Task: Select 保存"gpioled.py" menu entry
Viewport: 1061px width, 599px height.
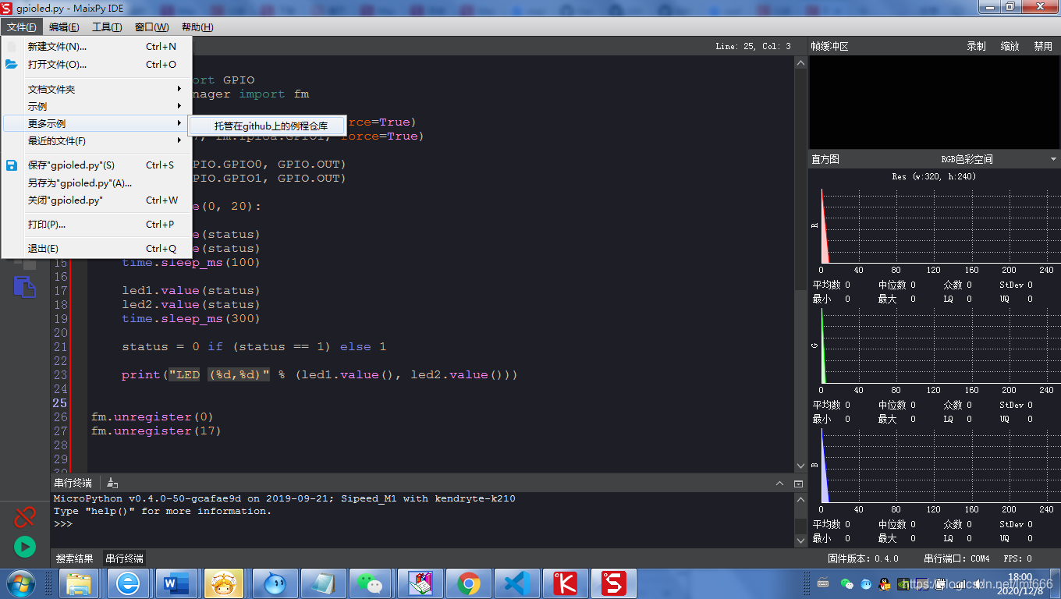Action: 97,165
